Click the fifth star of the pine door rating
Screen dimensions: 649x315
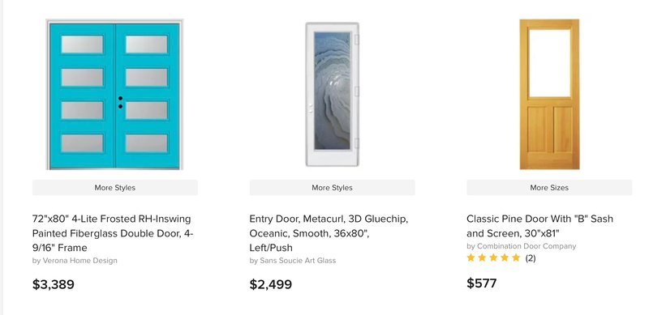tap(516, 258)
